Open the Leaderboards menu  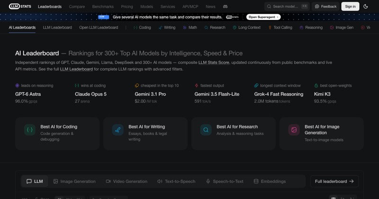pos(50,7)
